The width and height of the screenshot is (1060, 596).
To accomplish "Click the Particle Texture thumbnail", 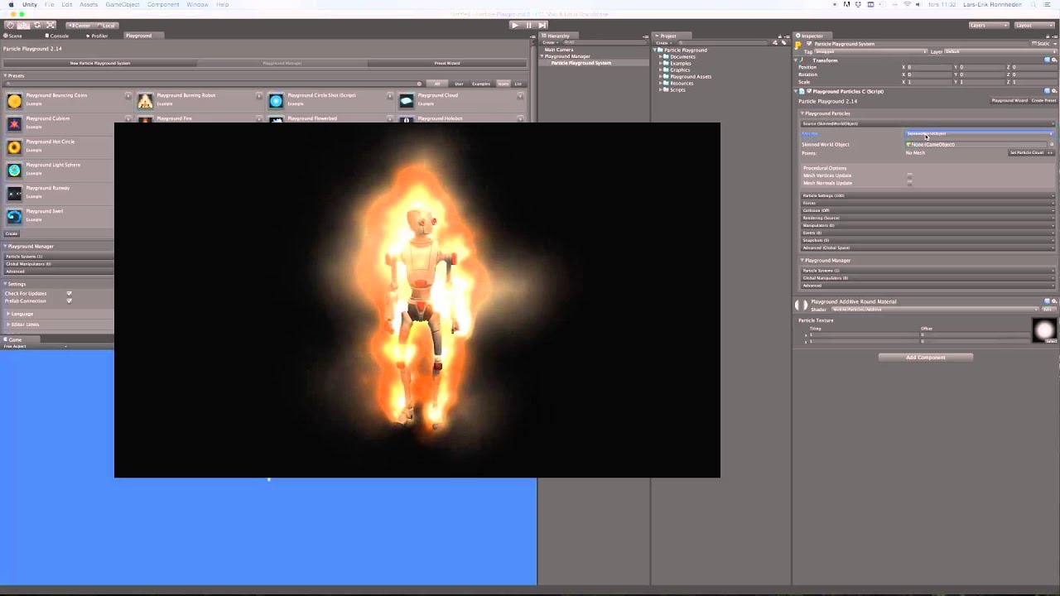I will coord(1044,331).
